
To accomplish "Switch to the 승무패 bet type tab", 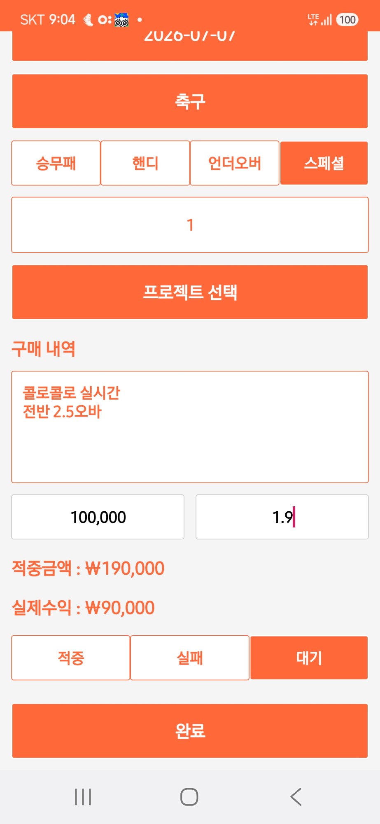I will [x=56, y=163].
